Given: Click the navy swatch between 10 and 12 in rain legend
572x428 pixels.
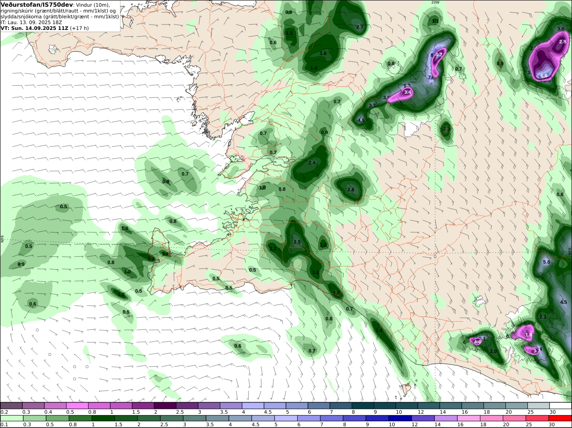Looking at the screenshot, I should pyautogui.click(x=400, y=419).
